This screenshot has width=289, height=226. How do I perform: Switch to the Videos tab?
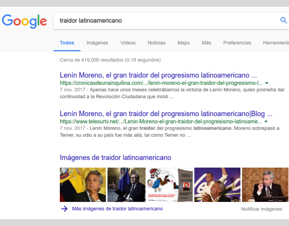point(128,43)
